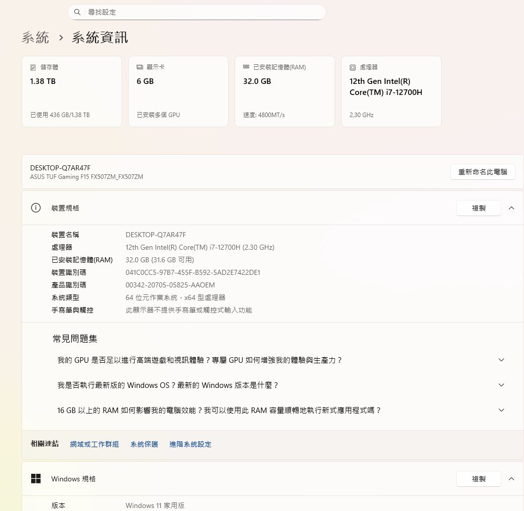Image resolution: width=524 pixels, height=511 pixels.
Task: Click the graphics card (顯示卡) icon
Action: (x=140, y=67)
